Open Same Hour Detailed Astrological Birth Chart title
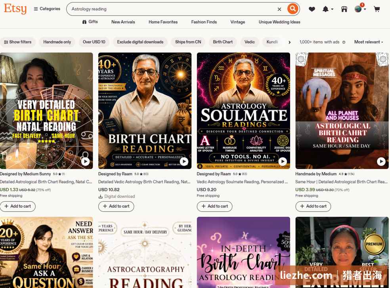The height and width of the screenshot is (288, 390). tap(342, 182)
